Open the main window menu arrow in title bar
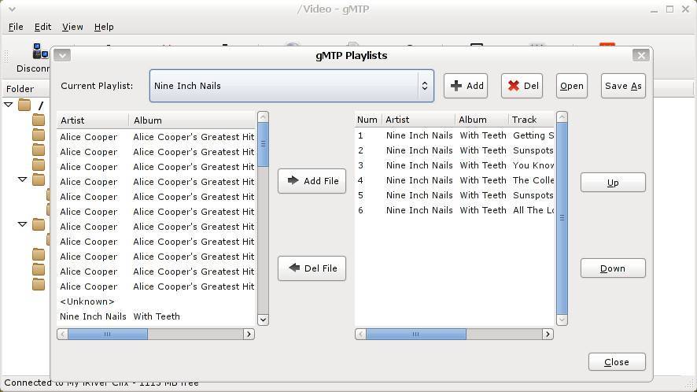697x392 pixels. pyautogui.click(x=12, y=9)
